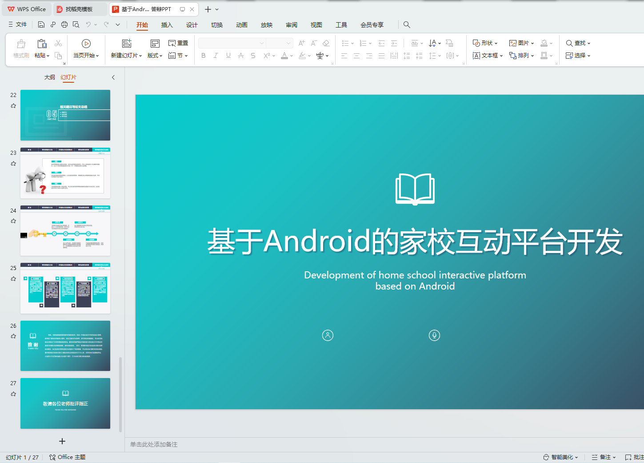
Task: Toggle the 备注 notes pane in status bar
Action: [x=604, y=457]
